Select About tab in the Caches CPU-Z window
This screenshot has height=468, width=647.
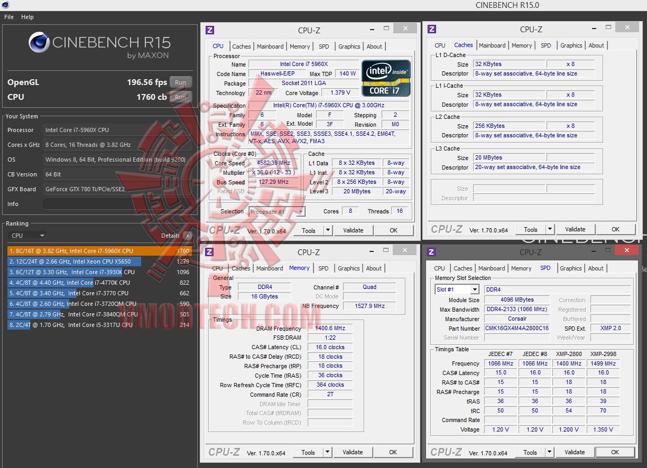(596, 45)
